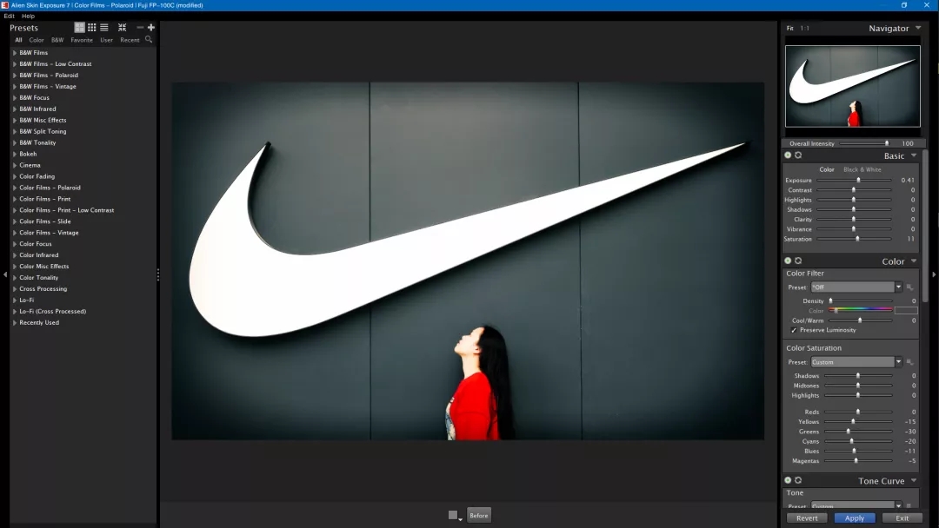939x528 pixels.
Task: Collapse the Color panel arrow
Action: point(914,261)
